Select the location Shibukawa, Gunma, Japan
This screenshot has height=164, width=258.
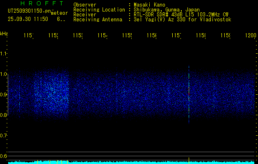pos(167,10)
